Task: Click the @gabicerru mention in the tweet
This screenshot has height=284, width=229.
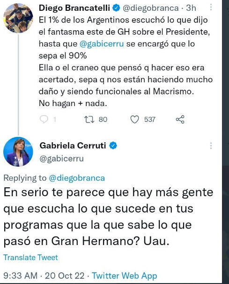Action: click(102, 44)
